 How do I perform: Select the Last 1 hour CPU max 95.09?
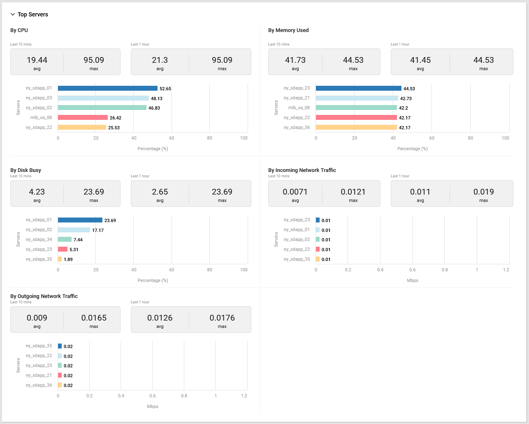222,60
